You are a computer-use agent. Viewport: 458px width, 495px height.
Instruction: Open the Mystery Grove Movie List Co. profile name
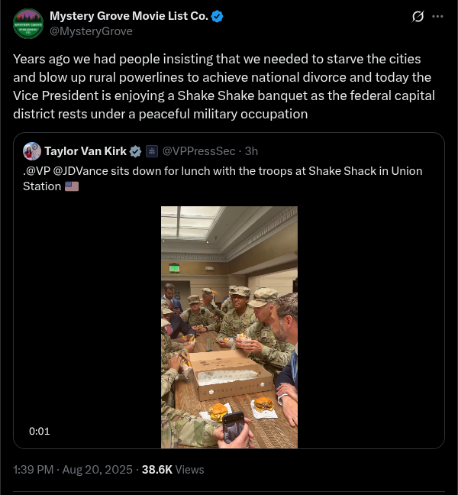(x=128, y=16)
